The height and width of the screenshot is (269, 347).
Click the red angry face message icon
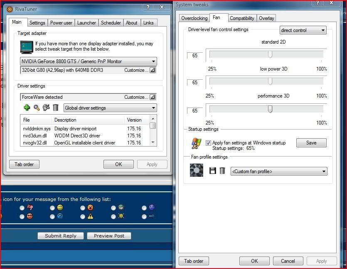pyautogui.click(x=30, y=216)
